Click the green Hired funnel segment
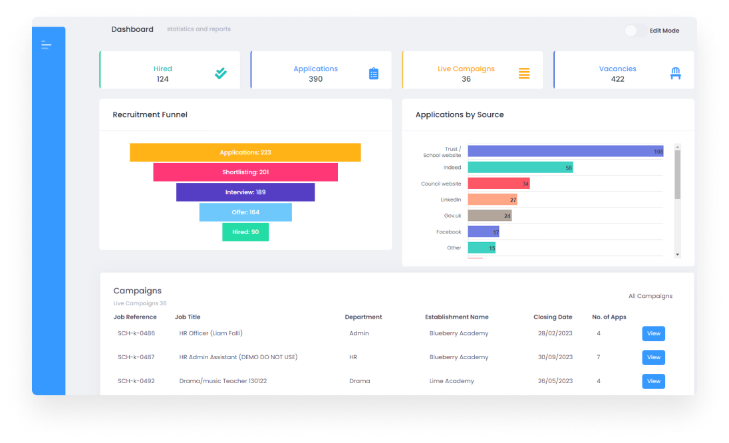The height and width of the screenshot is (443, 729). (245, 232)
